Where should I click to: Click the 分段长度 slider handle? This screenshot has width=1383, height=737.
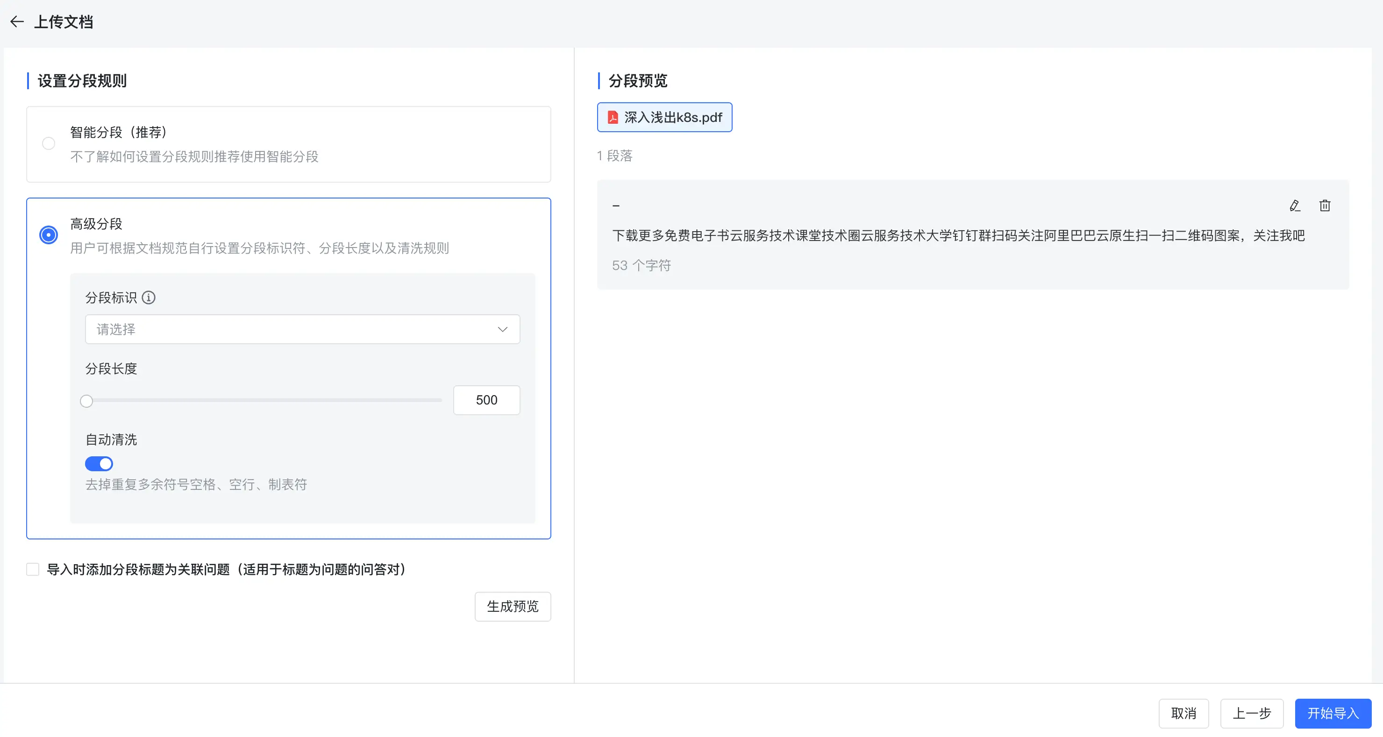click(x=86, y=400)
